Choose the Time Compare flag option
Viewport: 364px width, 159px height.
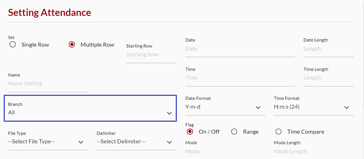278,132
